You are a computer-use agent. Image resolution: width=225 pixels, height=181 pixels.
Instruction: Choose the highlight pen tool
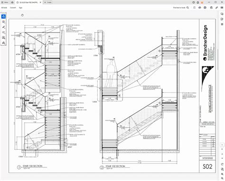pyautogui.click(x=4, y=27)
